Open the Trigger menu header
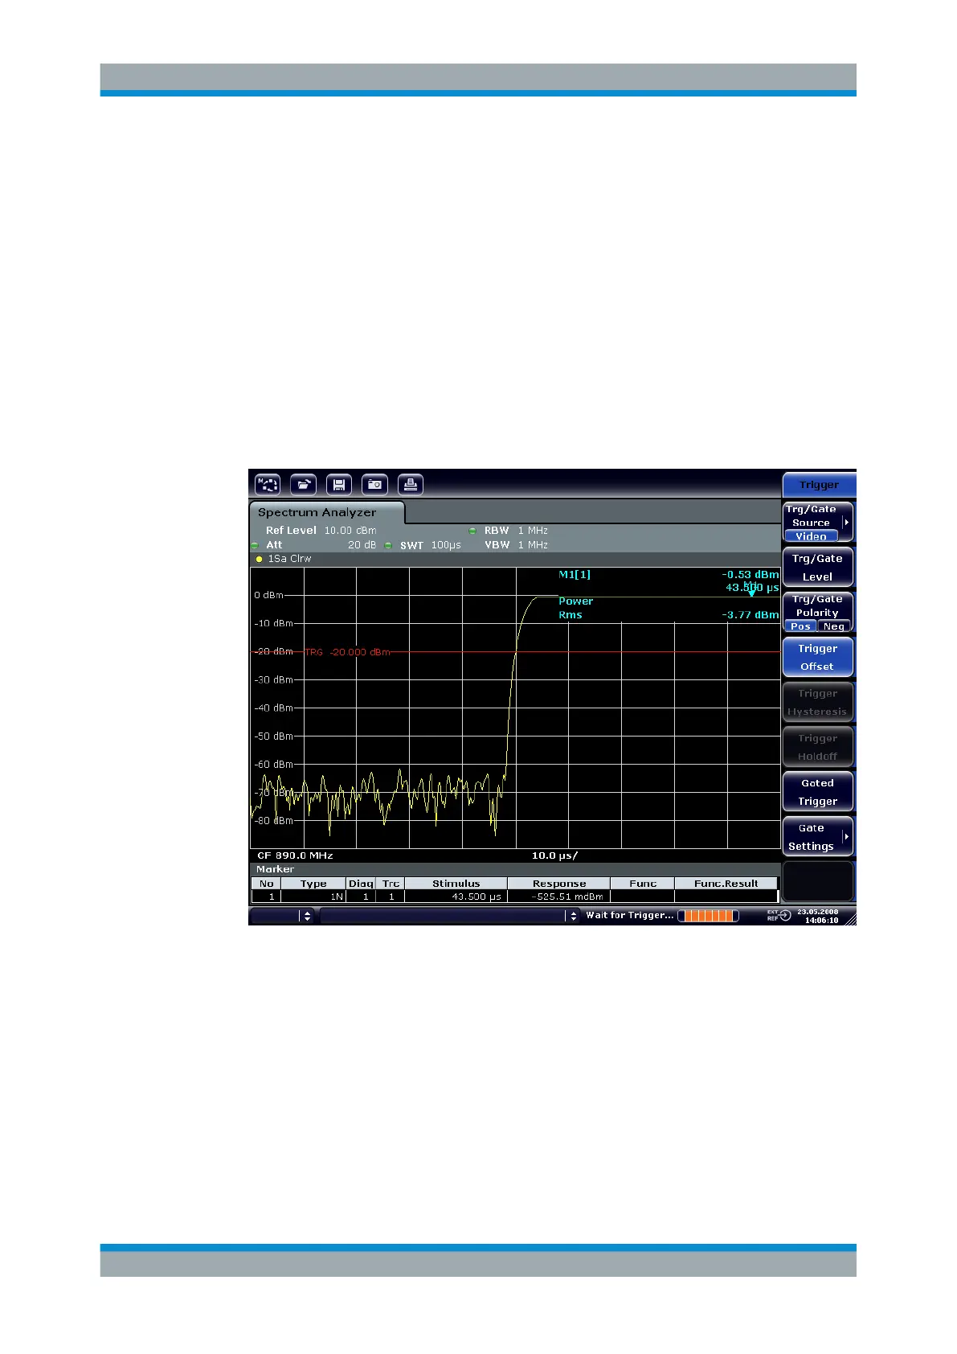This screenshot has height=1354, width=957. 819,485
